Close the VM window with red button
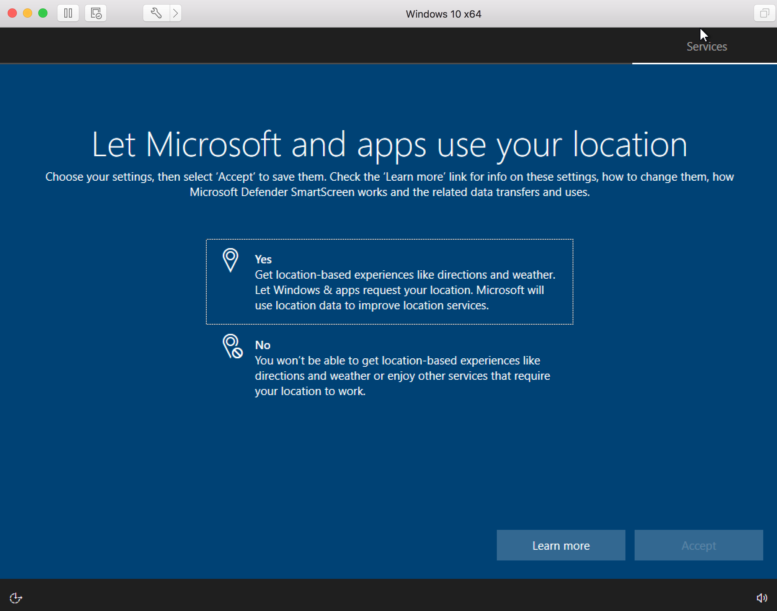This screenshot has height=611, width=777. click(12, 13)
